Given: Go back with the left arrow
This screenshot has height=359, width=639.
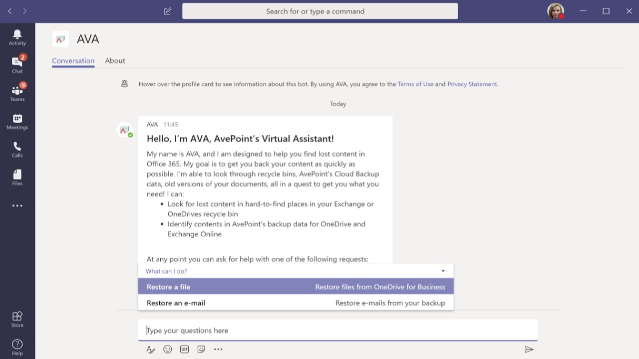Looking at the screenshot, I should tap(10, 11).
